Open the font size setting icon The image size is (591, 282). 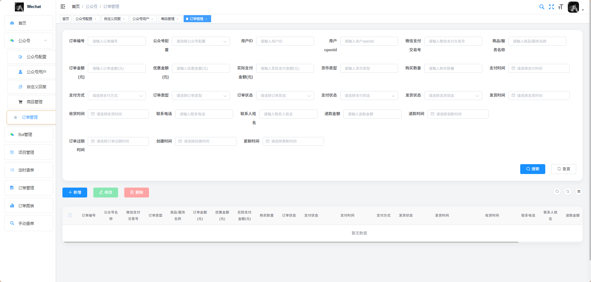[x=560, y=7]
